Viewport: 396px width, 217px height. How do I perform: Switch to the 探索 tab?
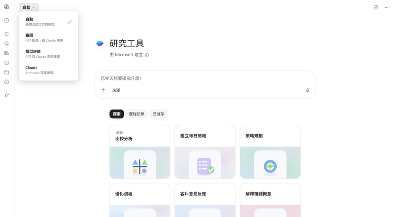(117, 114)
